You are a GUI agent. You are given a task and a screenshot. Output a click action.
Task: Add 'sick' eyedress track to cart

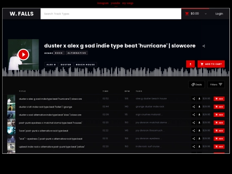point(219,139)
